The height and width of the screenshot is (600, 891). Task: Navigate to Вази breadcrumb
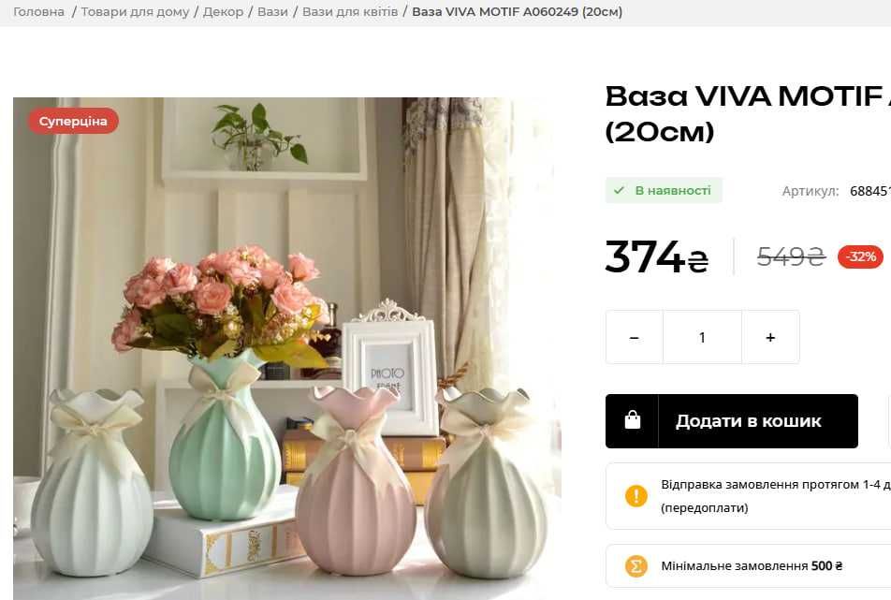coord(272,12)
